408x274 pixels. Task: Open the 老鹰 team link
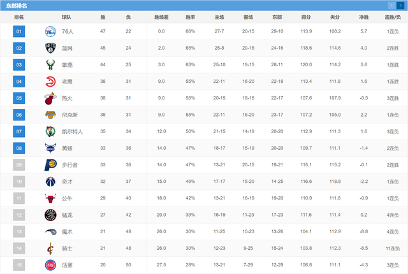(67, 82)
